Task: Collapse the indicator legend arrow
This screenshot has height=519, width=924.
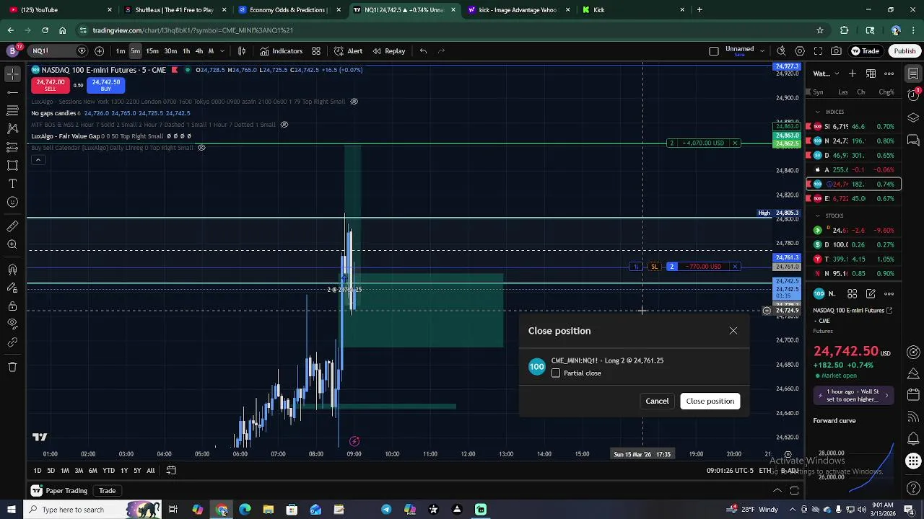Action: 38,160
